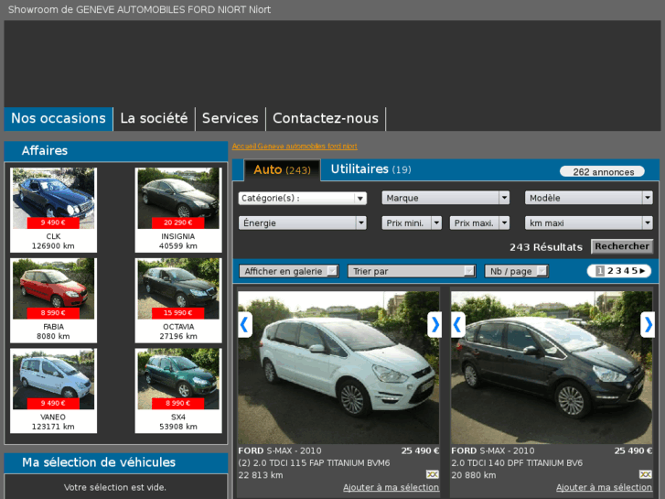The height and width of the screenshot is (499, 665).
Task: Open the CLK car thumbnail
Action: [53, 199]
